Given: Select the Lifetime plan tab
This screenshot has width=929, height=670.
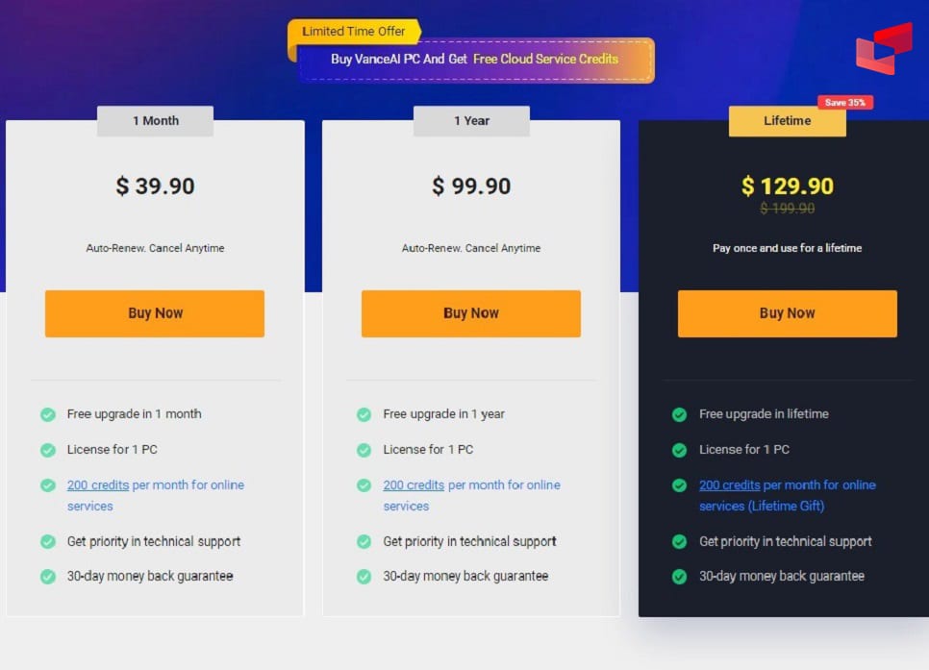Looking at the screenshot, I should [x=787, y=120].
